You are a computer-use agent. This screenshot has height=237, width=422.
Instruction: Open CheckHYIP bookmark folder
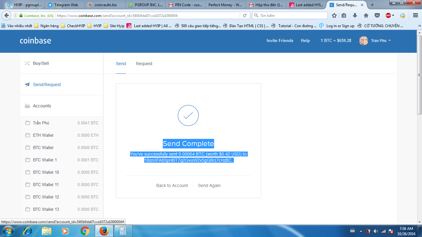[73, 26]
